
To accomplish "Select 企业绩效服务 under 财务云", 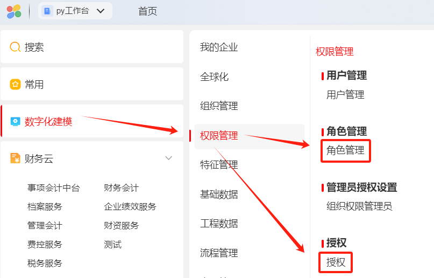I will click(130, 207).
